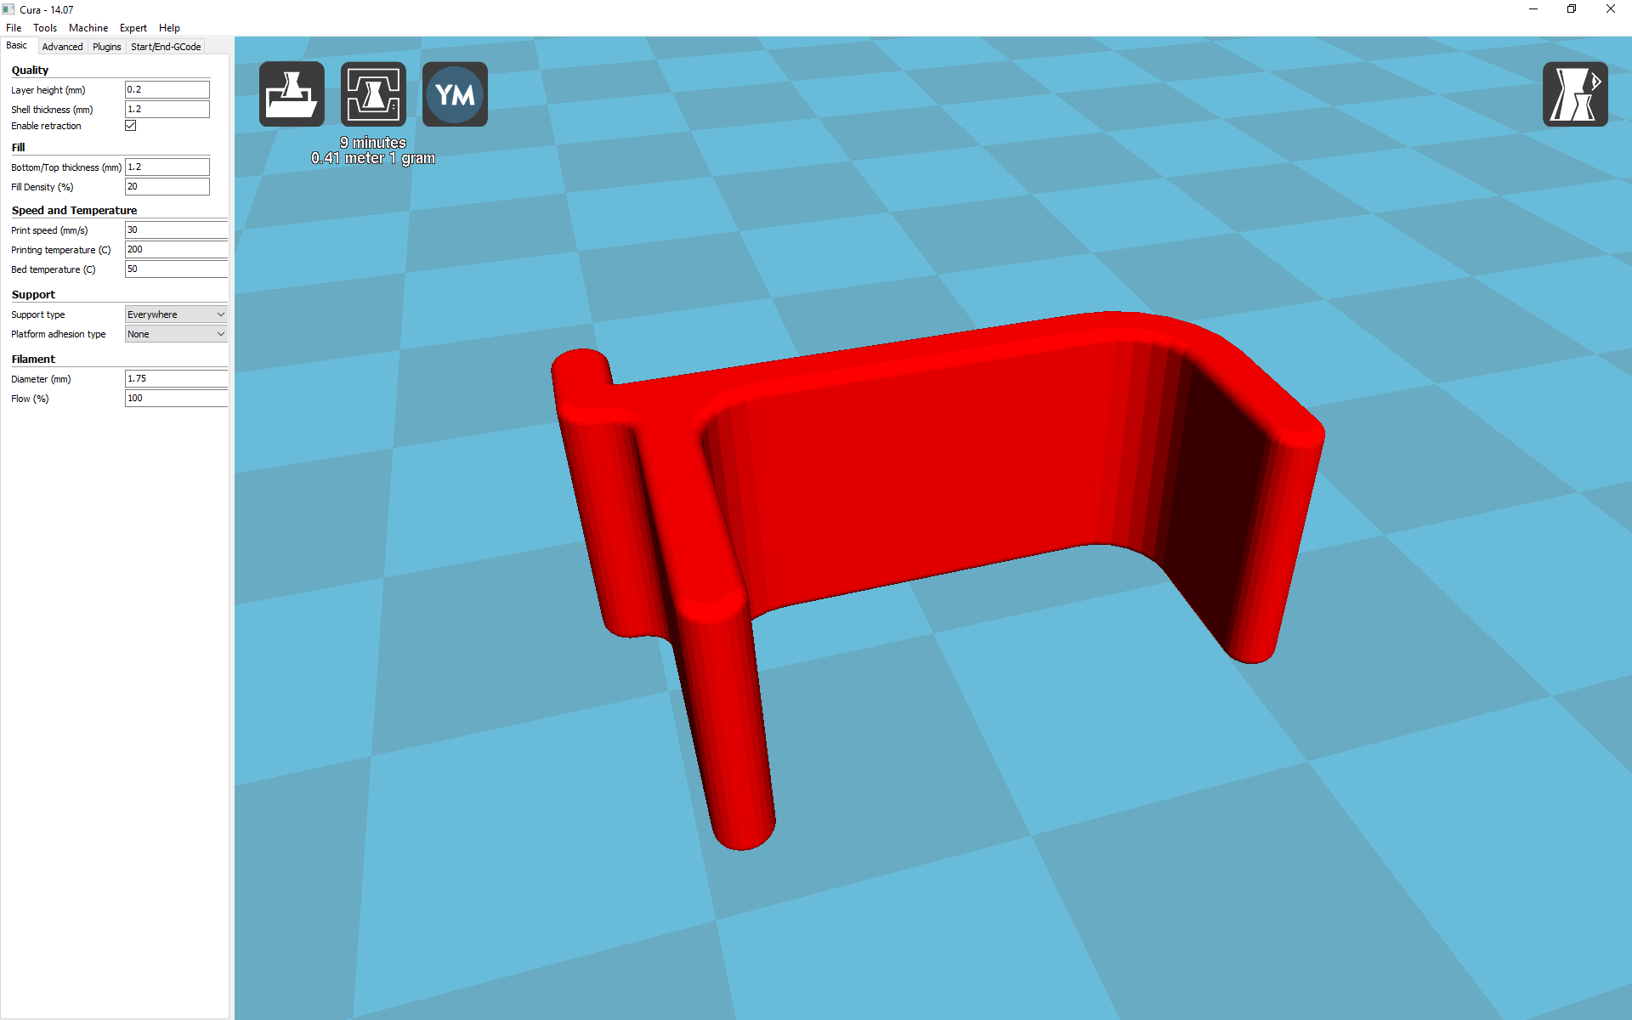Click the YM YouMagine share icon
Viewport: 1632px width, 1020px height.
[x=455, y=94]
